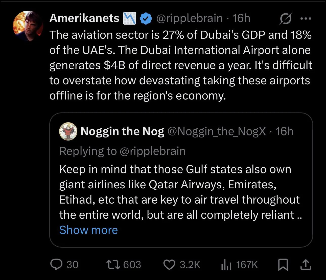This screenshot has height=280, width=326.
Task: Open Amerikanets profile avatar
Action: (x=28, y=26)
